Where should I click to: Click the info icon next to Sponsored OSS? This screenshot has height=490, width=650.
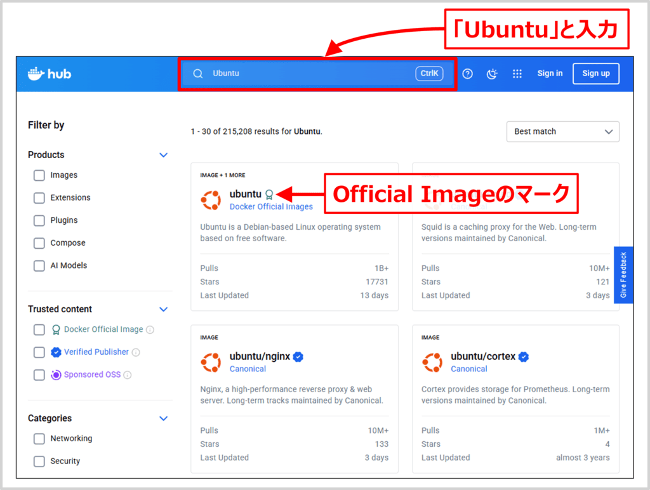click(x=127, y=374)
